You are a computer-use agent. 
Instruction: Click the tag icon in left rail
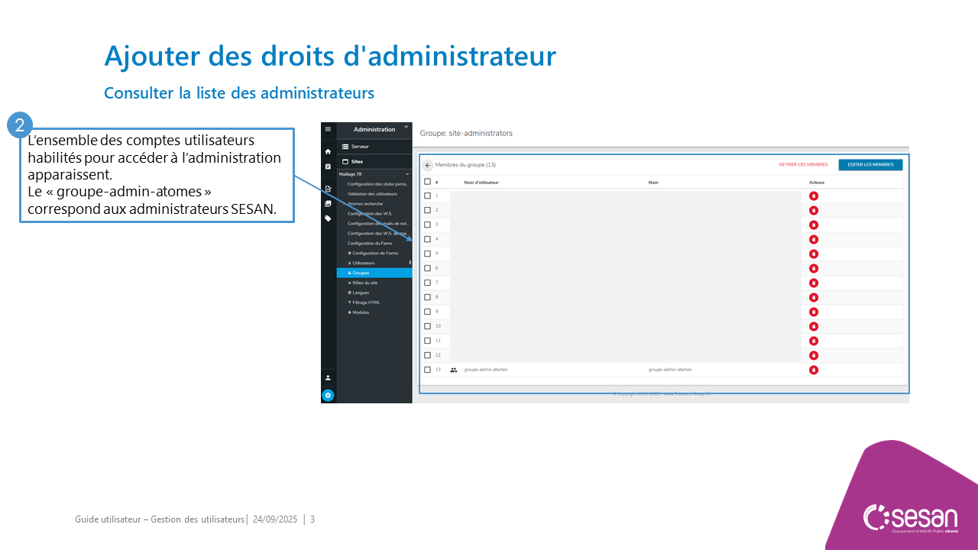(x=328, y=218)
